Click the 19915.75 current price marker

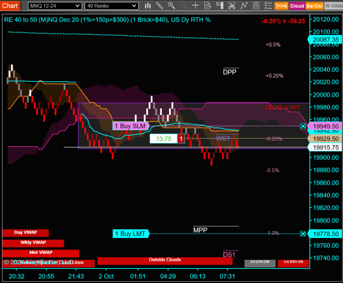(325, 147)
